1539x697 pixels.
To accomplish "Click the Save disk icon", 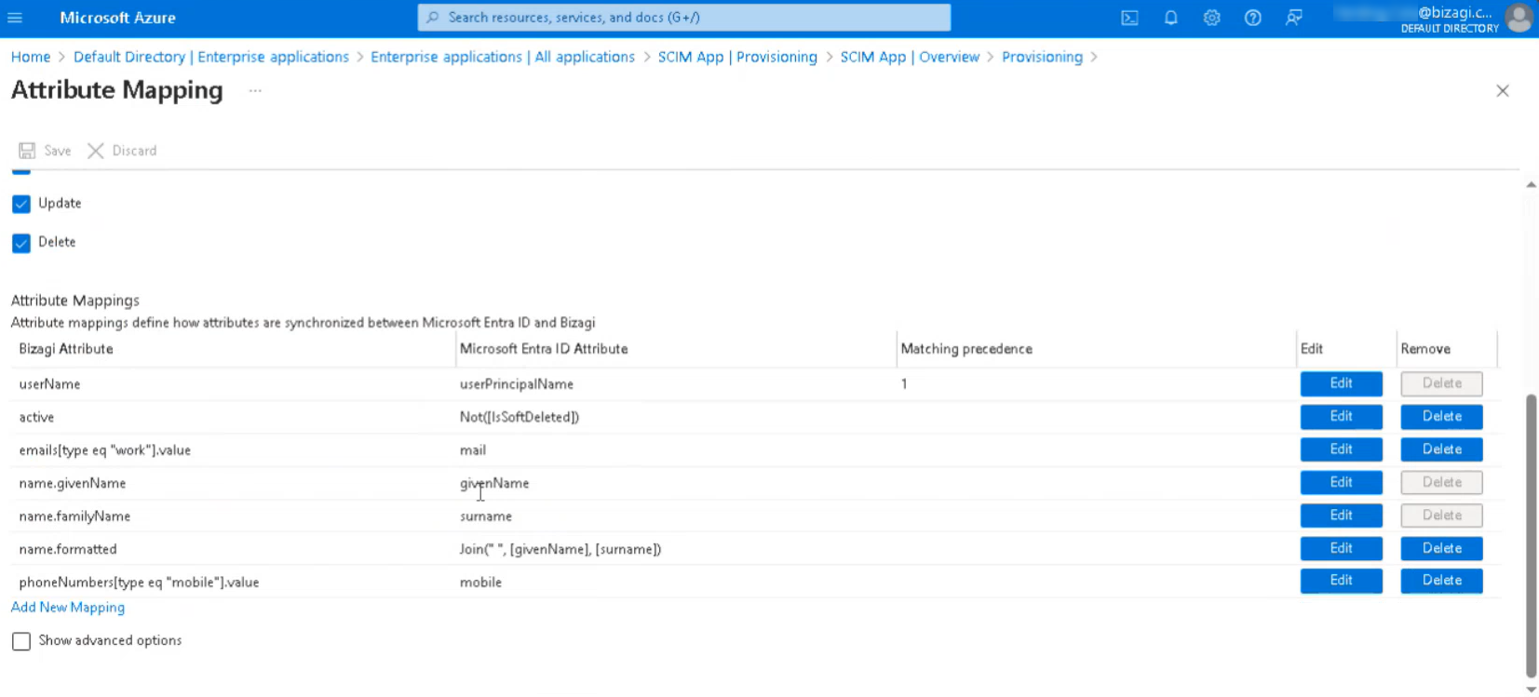I will [27, 151].
